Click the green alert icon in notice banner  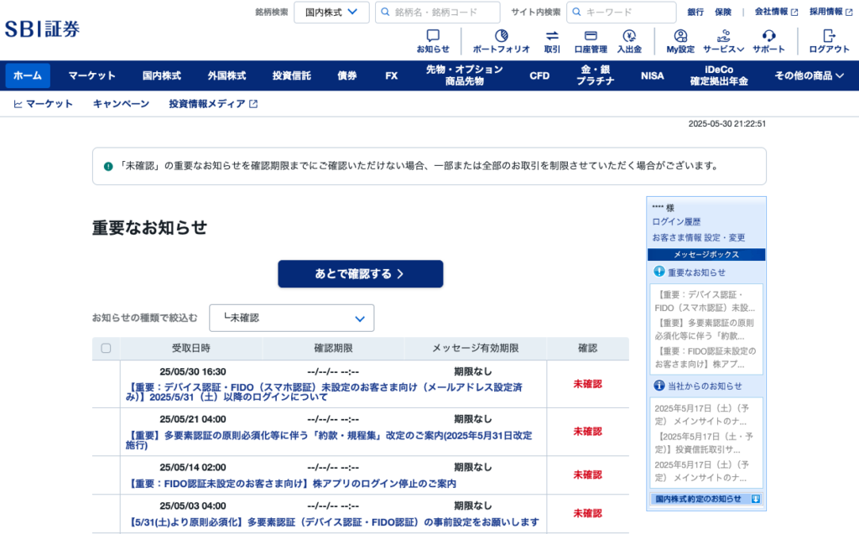(x=108, y=167)
